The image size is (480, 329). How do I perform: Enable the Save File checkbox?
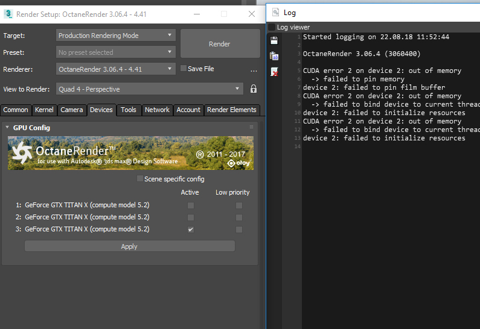pyautogui.click(x=184, y=69)
